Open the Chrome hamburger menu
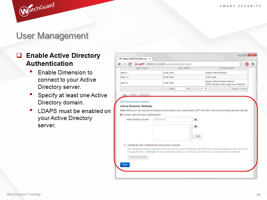 (x=253, y=64)
